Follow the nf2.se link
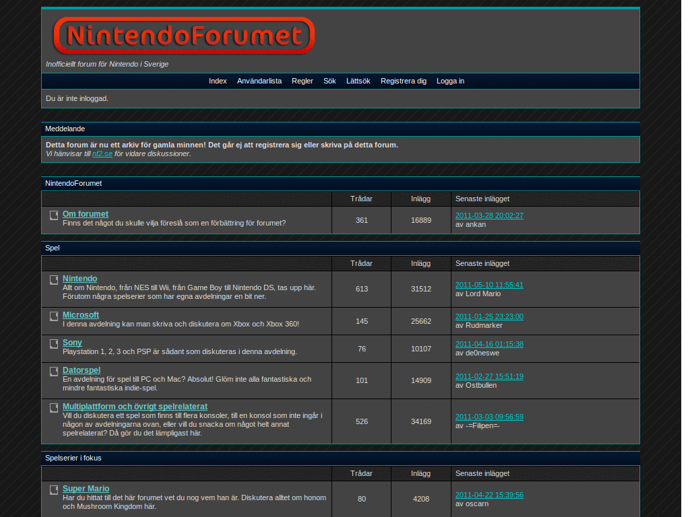Image resolution: width=690 pixels, height=517 pixels. 102,154
